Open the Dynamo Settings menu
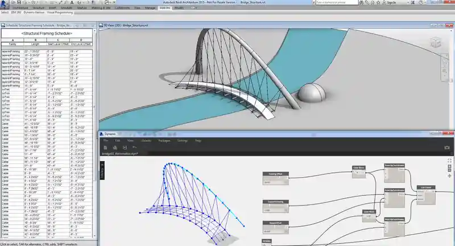The image size is (455, 246). coord(183,140)
